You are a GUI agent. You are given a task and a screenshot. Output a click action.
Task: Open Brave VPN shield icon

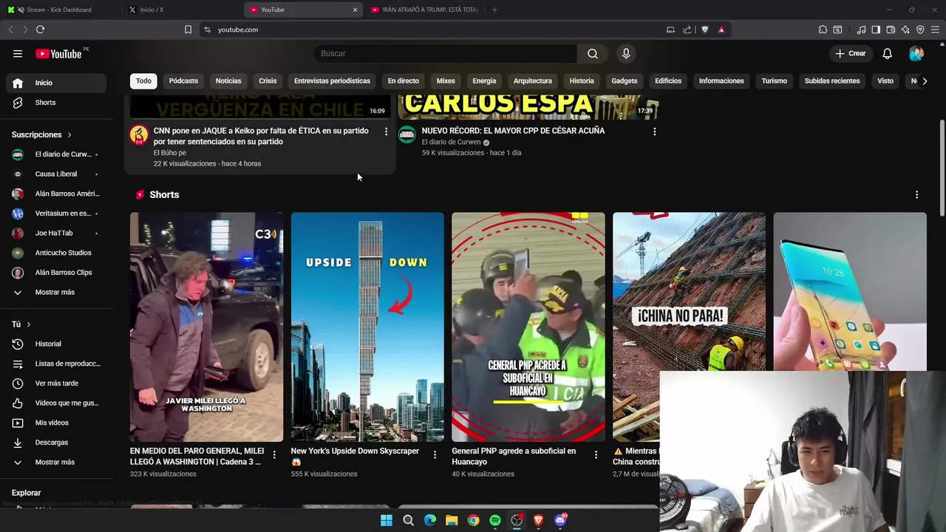click(x=920, y=30)
